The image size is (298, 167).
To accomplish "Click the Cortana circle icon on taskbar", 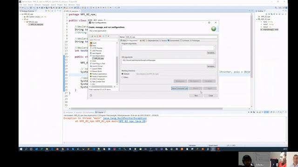I will click(31, 149).
